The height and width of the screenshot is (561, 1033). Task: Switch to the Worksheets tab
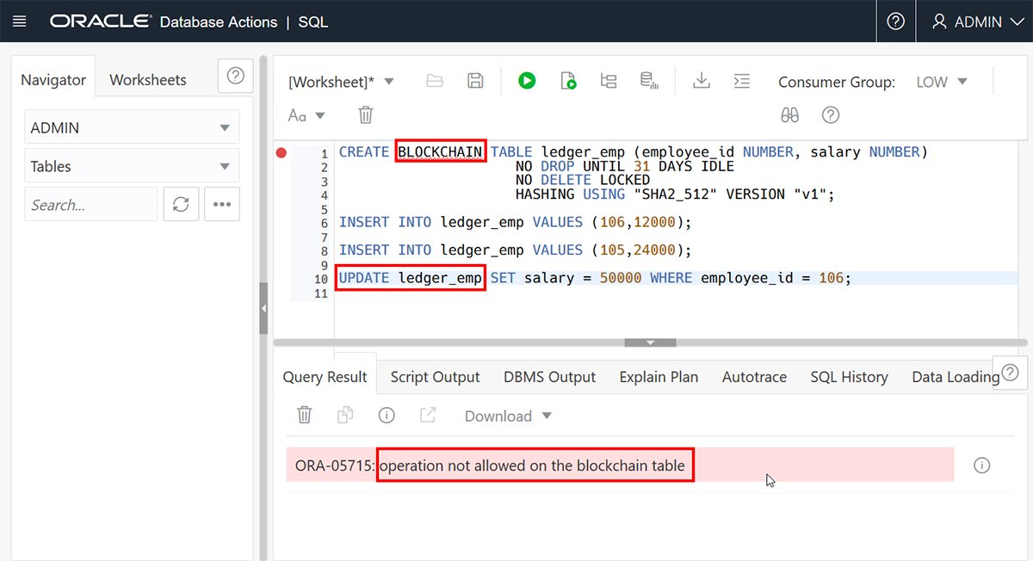[x=147, y=79]
